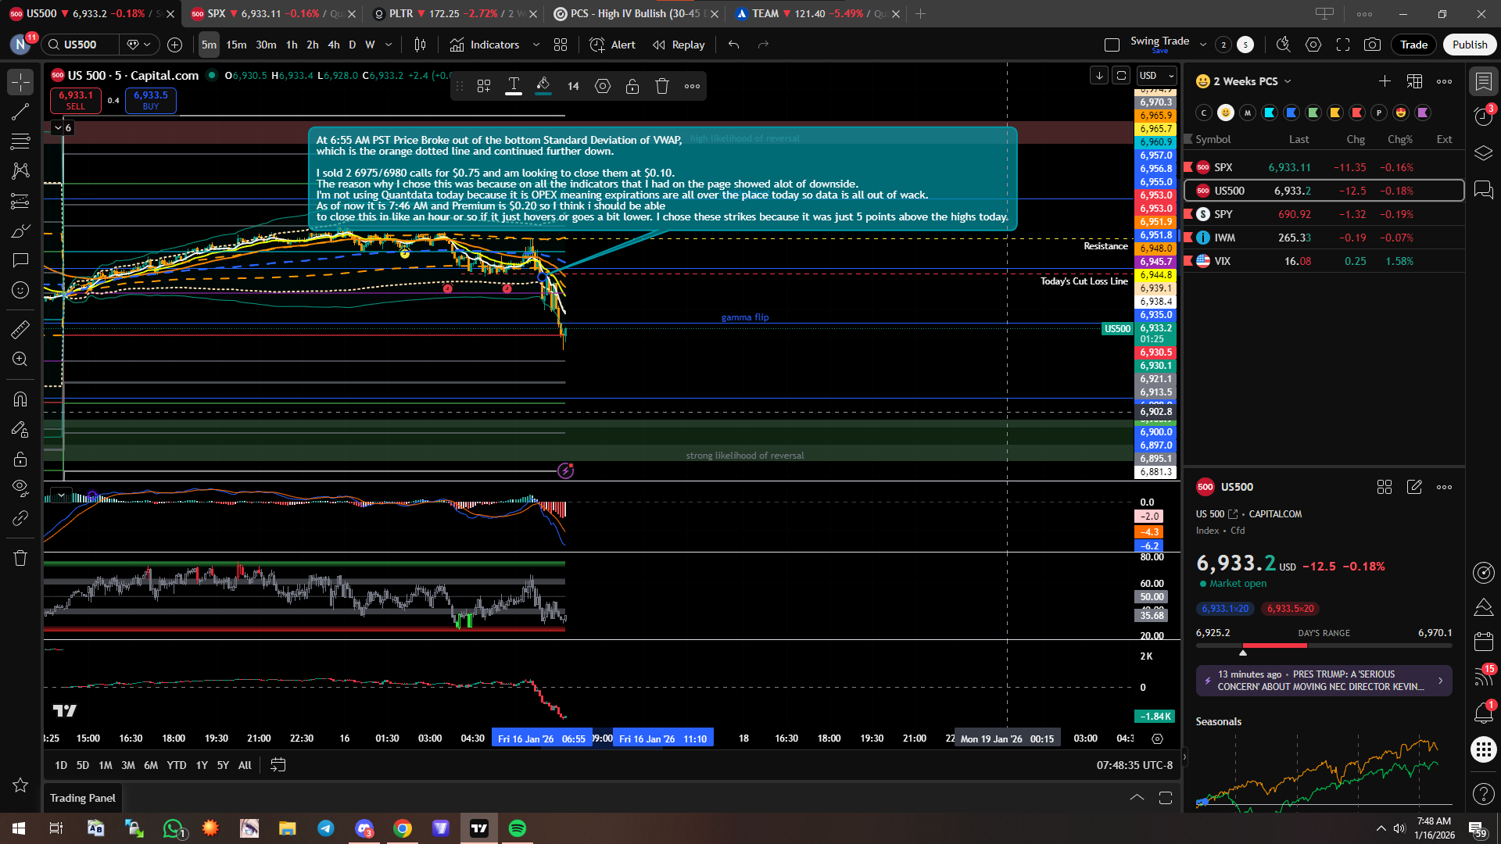1501x844 pixels.
Task: Open the layout grid selector
Action: 561,45
